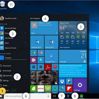Open the red Adobe Acrobat tile
The height and width of the screenshot is (99, 99).
click(x=48, y=67)
